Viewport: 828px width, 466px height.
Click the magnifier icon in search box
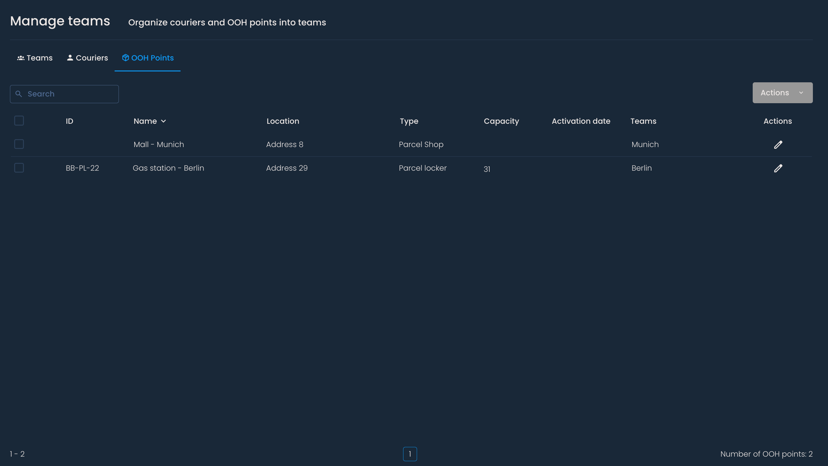[19, 94]
